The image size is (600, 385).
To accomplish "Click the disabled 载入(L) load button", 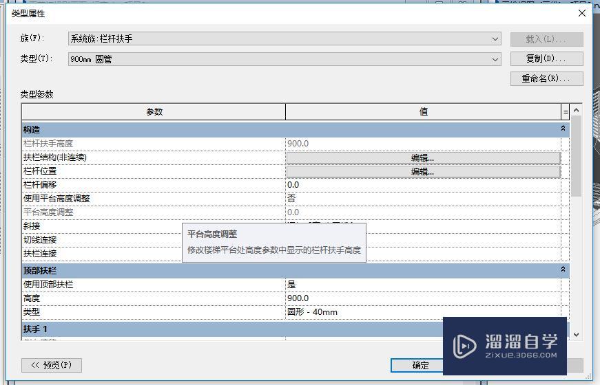I will pyautogui.click(x=546, y=39).
